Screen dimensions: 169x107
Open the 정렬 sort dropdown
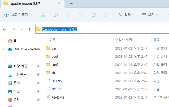pos(126,15)
